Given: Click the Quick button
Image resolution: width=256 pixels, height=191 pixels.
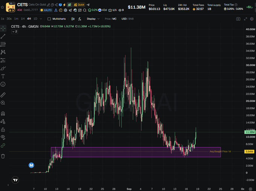Looking at the screenshot, I should tap(79, 5).
